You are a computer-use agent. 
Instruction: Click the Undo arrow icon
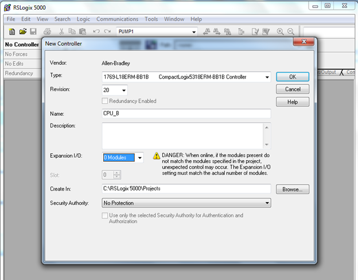pyautogui.click(x=96, y=32)
